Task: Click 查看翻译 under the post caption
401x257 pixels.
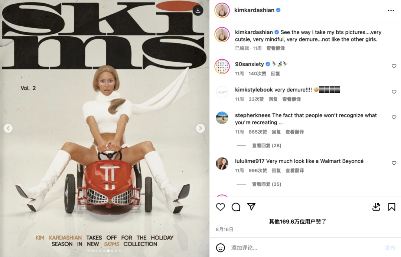Action: coord(276,48)
